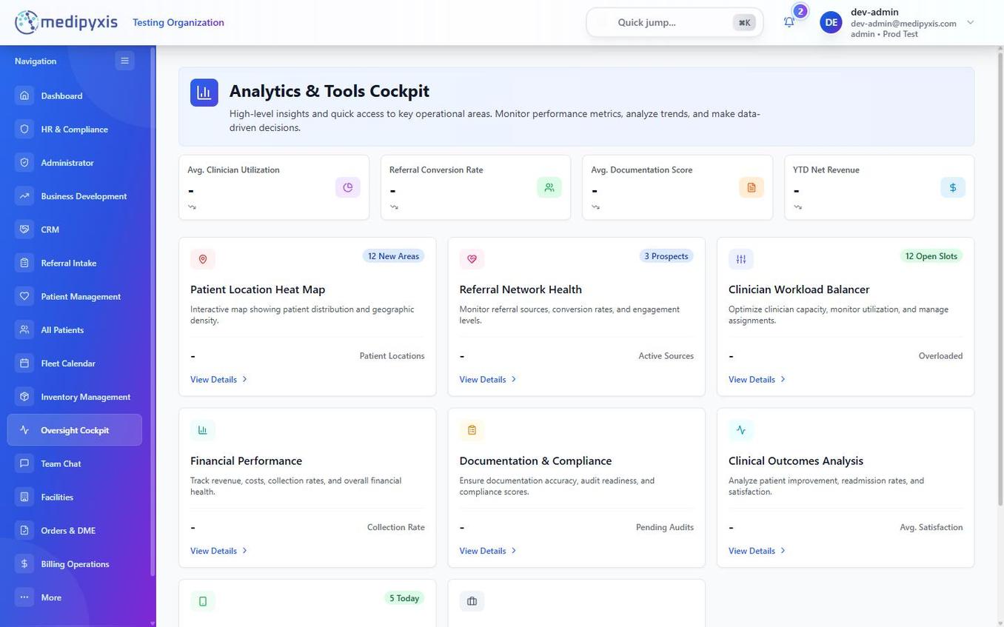Click the Pending Audits label
This screenshot has width=1004, height=627.
(x=665, y=528)
